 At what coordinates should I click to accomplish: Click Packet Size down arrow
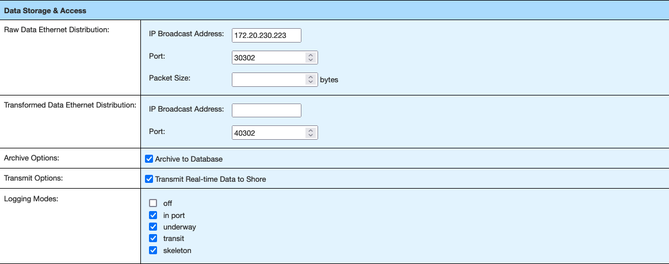(x=311, y=82)
